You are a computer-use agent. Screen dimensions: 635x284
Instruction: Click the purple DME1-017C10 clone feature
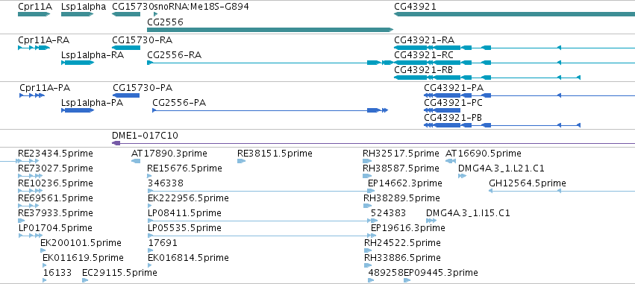point(373,143)
